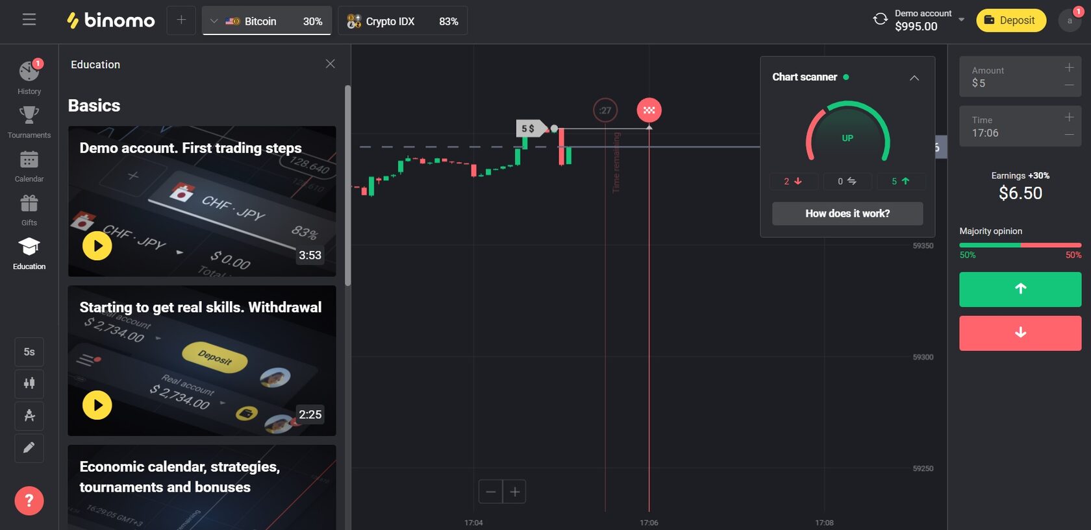Collapse the Chart scanner panel
1091x530 pixels.
914,77
